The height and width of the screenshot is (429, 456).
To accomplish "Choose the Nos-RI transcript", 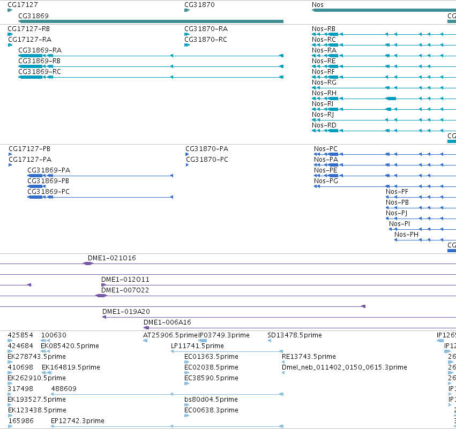I will tap(323, 104).
